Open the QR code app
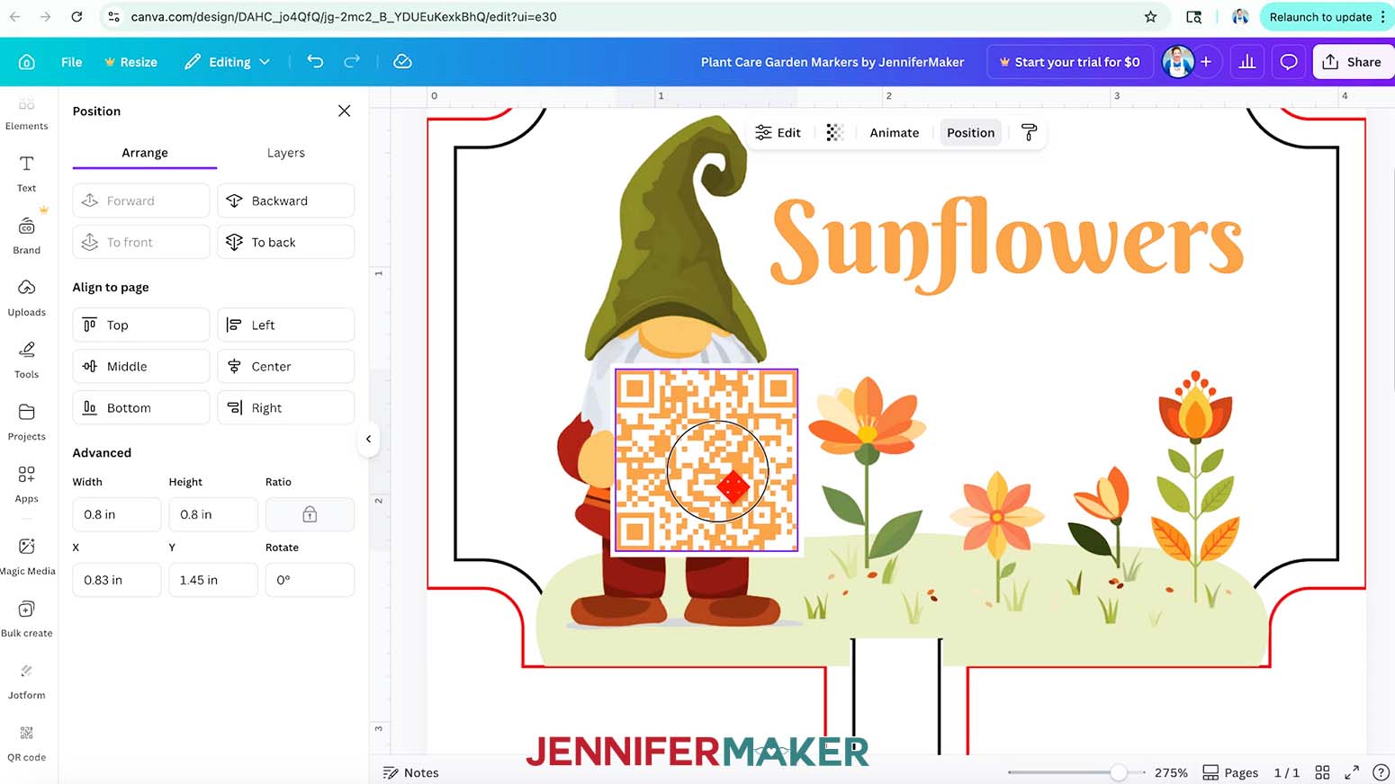This screenshot has width=1395, height=784. [x=27, y=744]
